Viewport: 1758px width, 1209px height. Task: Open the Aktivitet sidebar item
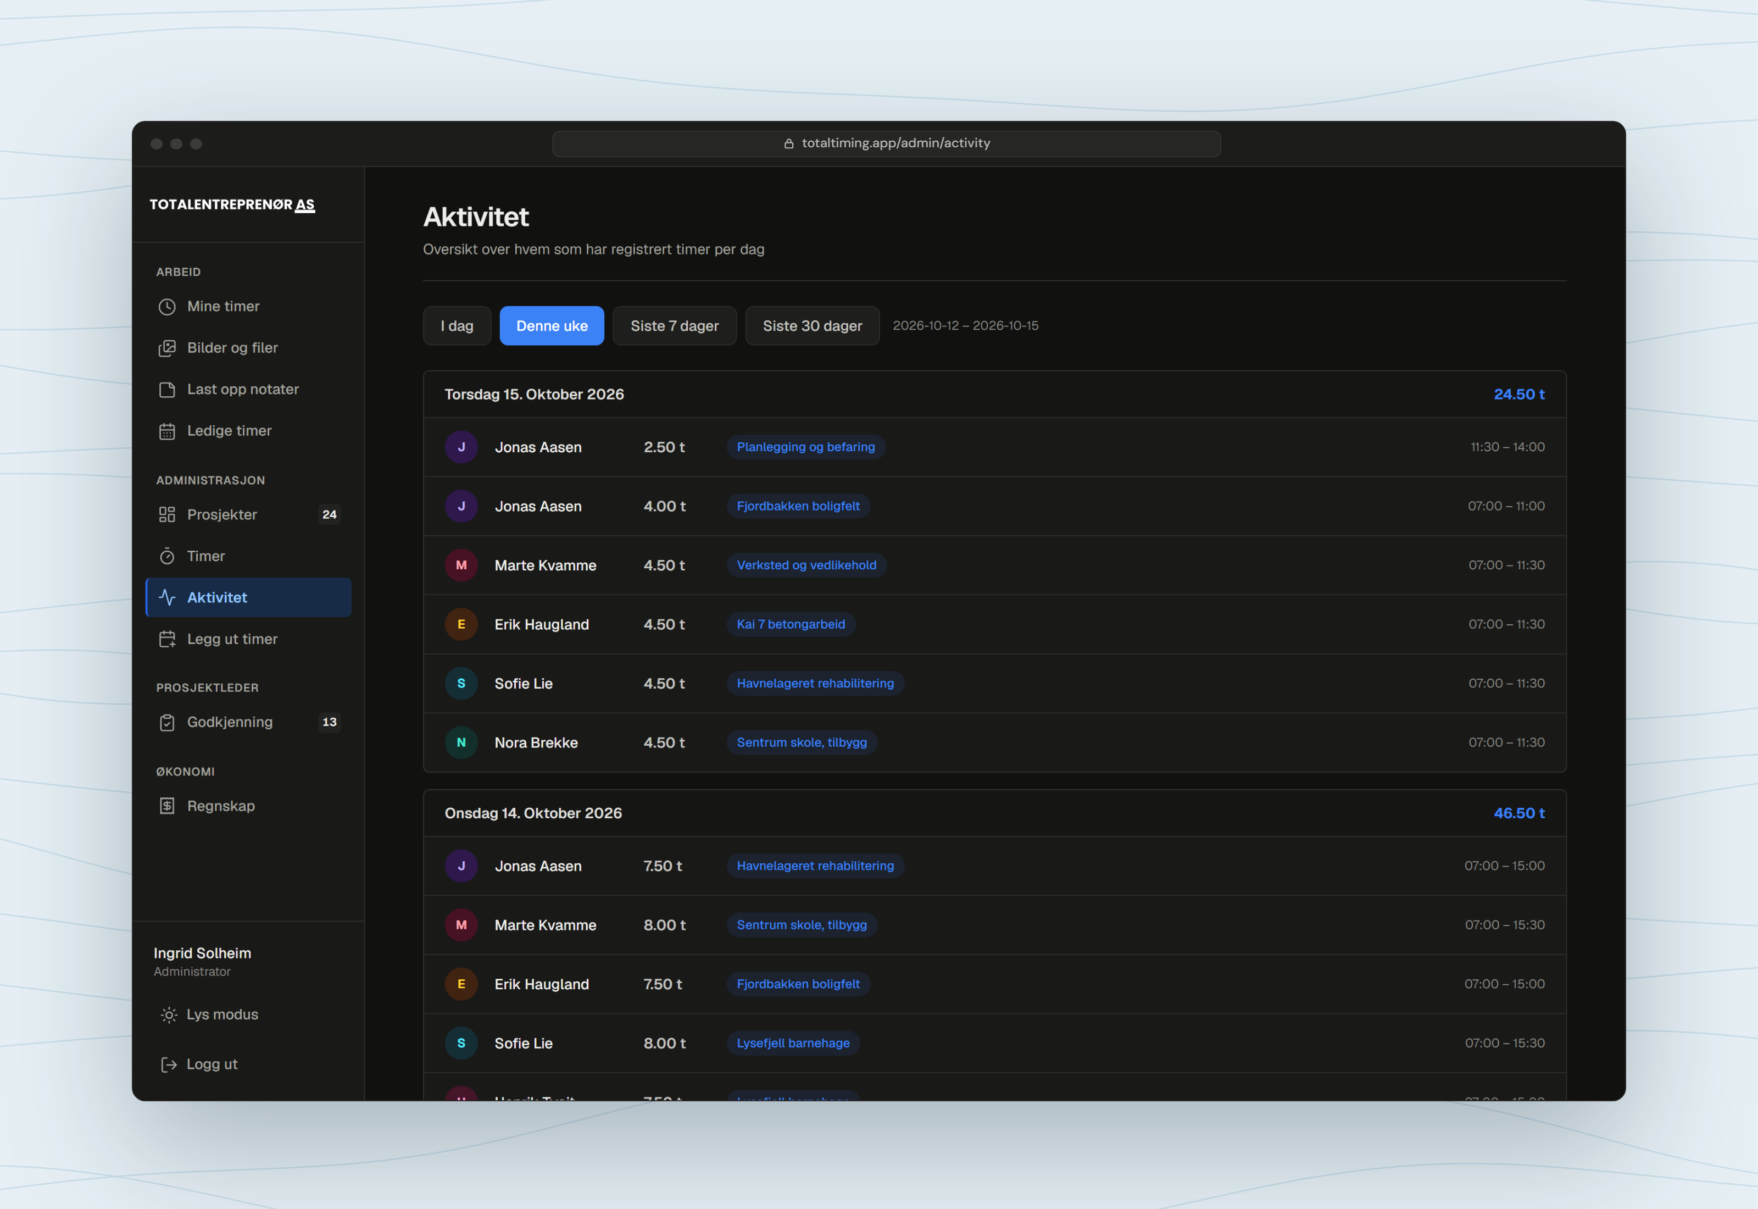(x=248, y=598)
